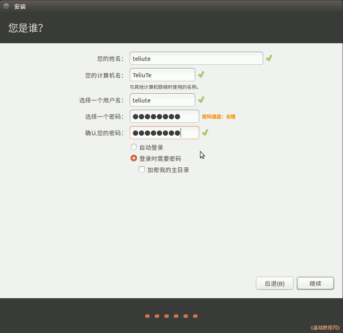The width and height of the screenshot is (343, 333).
Task: Click the green checkmark beside the name field
Action: coord(269,58)
